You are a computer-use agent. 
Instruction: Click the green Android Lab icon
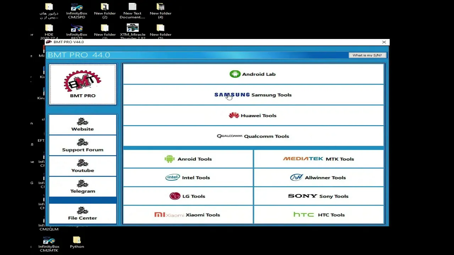coord(235,74)
